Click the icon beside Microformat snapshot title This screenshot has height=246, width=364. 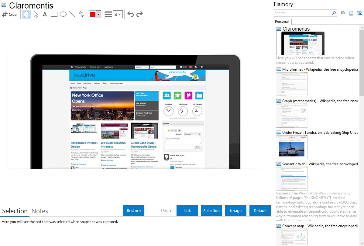[279, 69]
